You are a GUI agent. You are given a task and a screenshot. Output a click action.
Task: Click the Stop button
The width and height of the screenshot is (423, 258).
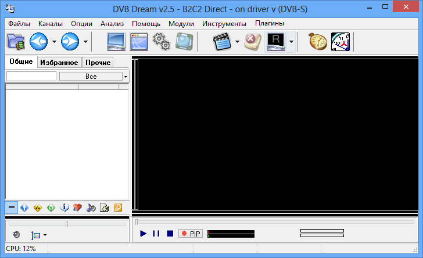coord(170,234)
